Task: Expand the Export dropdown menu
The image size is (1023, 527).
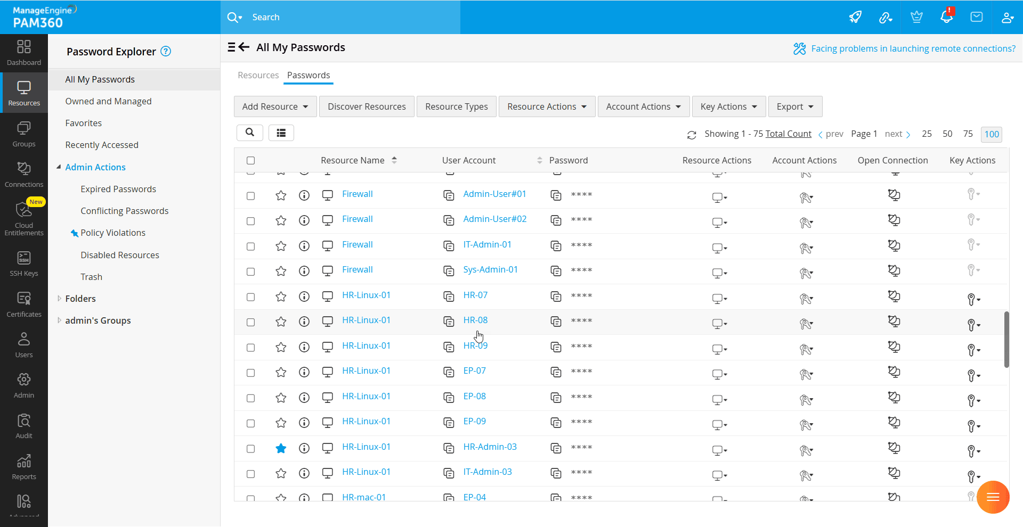Action: [794, 106]
